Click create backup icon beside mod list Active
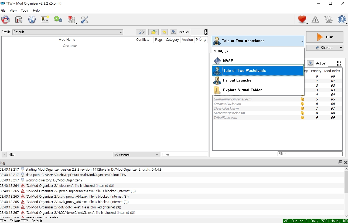The height and width of the screenshot is (223, 348). click(173, 32)
